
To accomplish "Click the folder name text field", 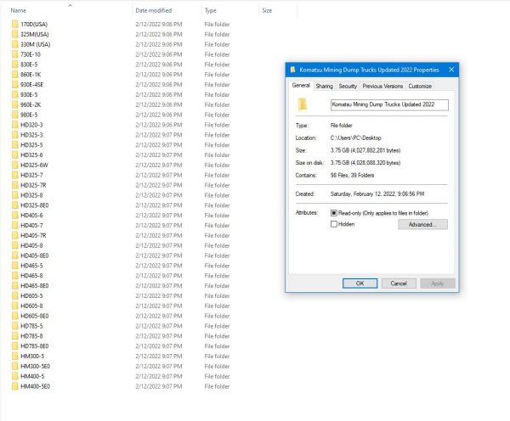I will pyautogui.click(x=389, y=104).
